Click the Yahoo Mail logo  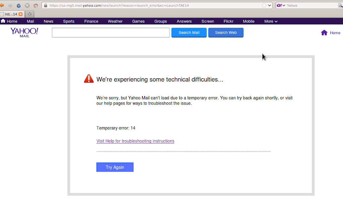point(24,32)
